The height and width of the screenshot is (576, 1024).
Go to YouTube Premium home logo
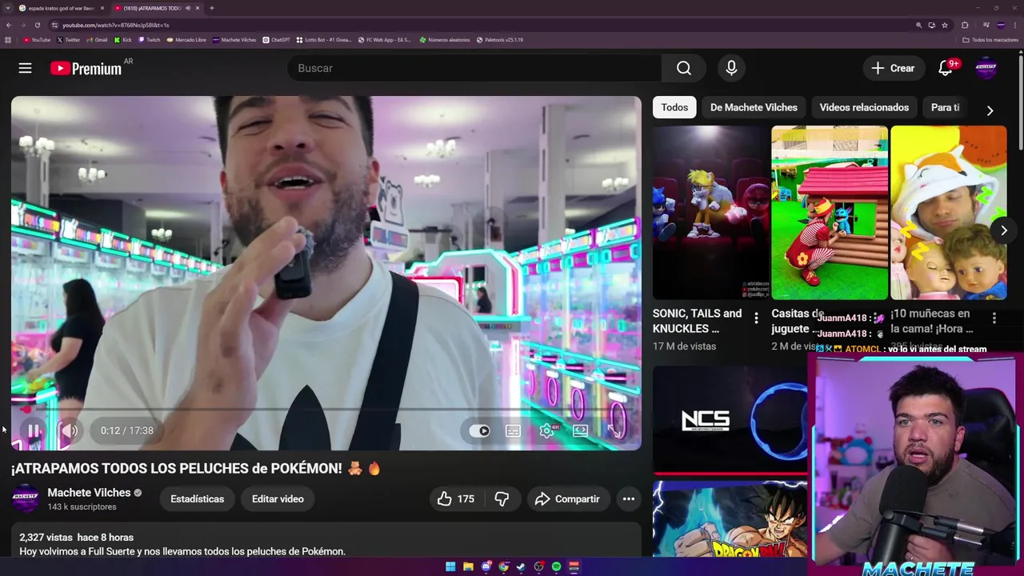(86, 68)
